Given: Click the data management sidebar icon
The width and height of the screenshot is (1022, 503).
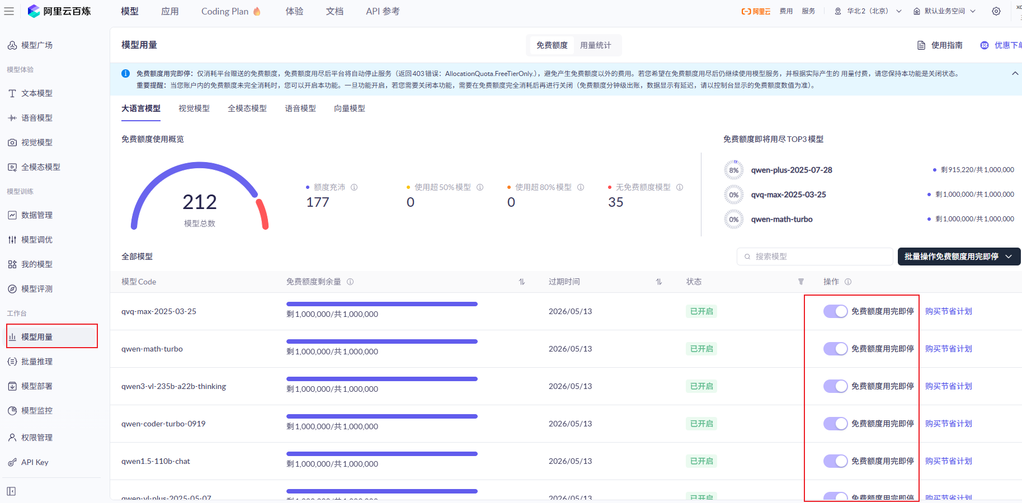Looking at the screenshot, I should point(12,215).
